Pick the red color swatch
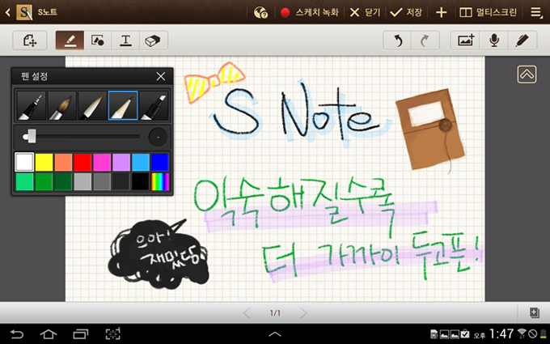Image resolution: width=550 pixels, height=344 pixels. click(x=82, y=162)
